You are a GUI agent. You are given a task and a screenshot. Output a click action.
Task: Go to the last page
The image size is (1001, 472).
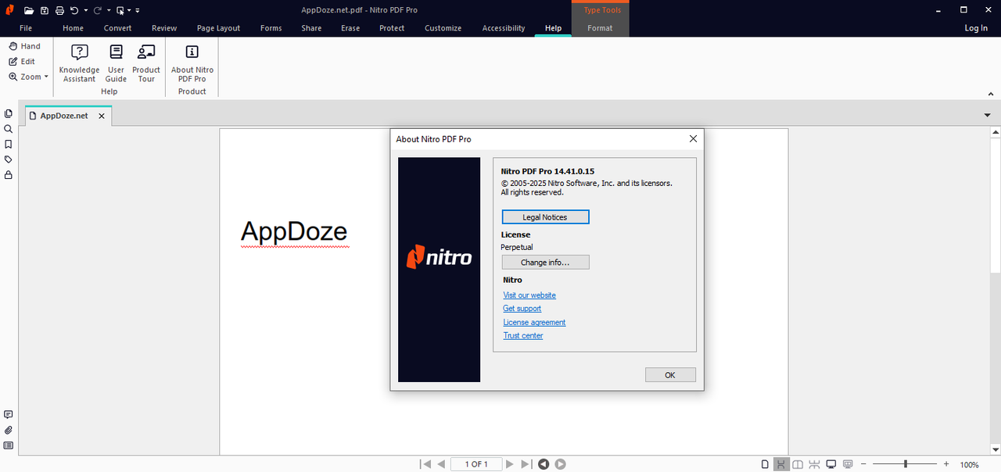526,464
